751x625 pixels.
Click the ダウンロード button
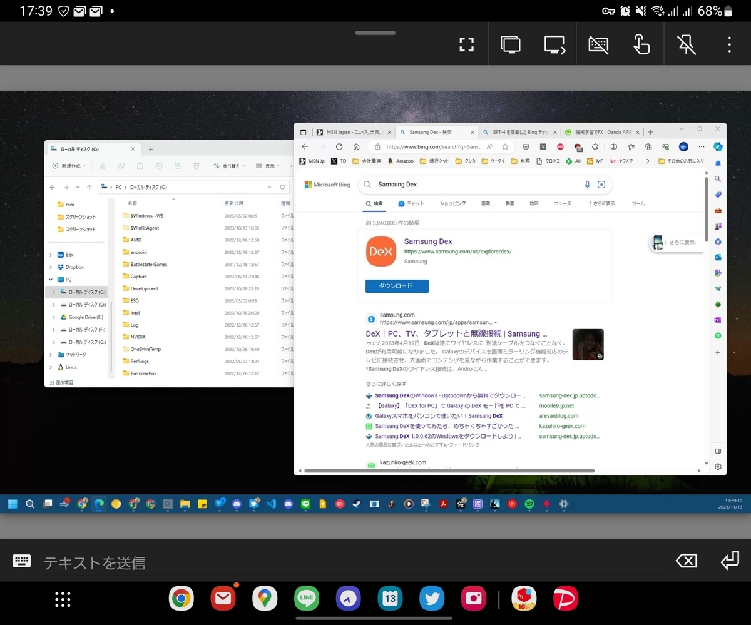[x=397, y=286]
